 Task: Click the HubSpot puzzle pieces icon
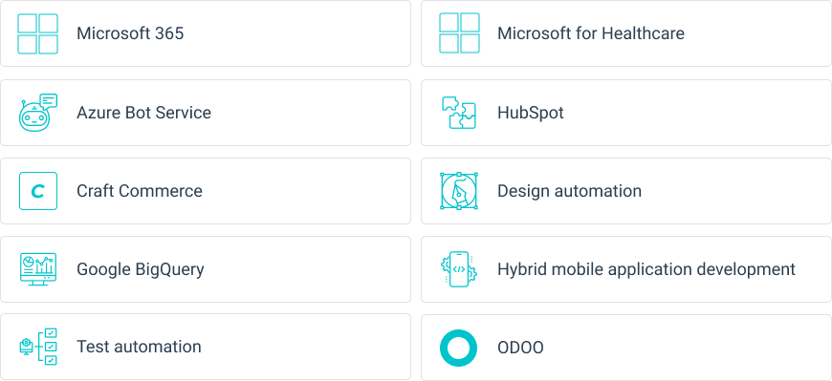click(x=459, y=113)
